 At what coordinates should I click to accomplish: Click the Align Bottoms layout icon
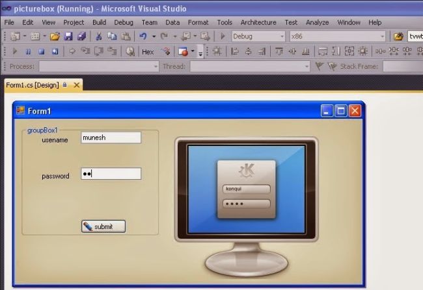pos(306,51)
